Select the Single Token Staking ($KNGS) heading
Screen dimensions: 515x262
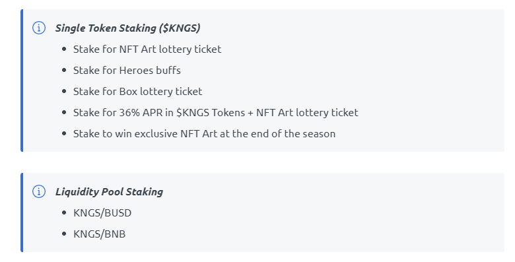(x=128, y=28)
